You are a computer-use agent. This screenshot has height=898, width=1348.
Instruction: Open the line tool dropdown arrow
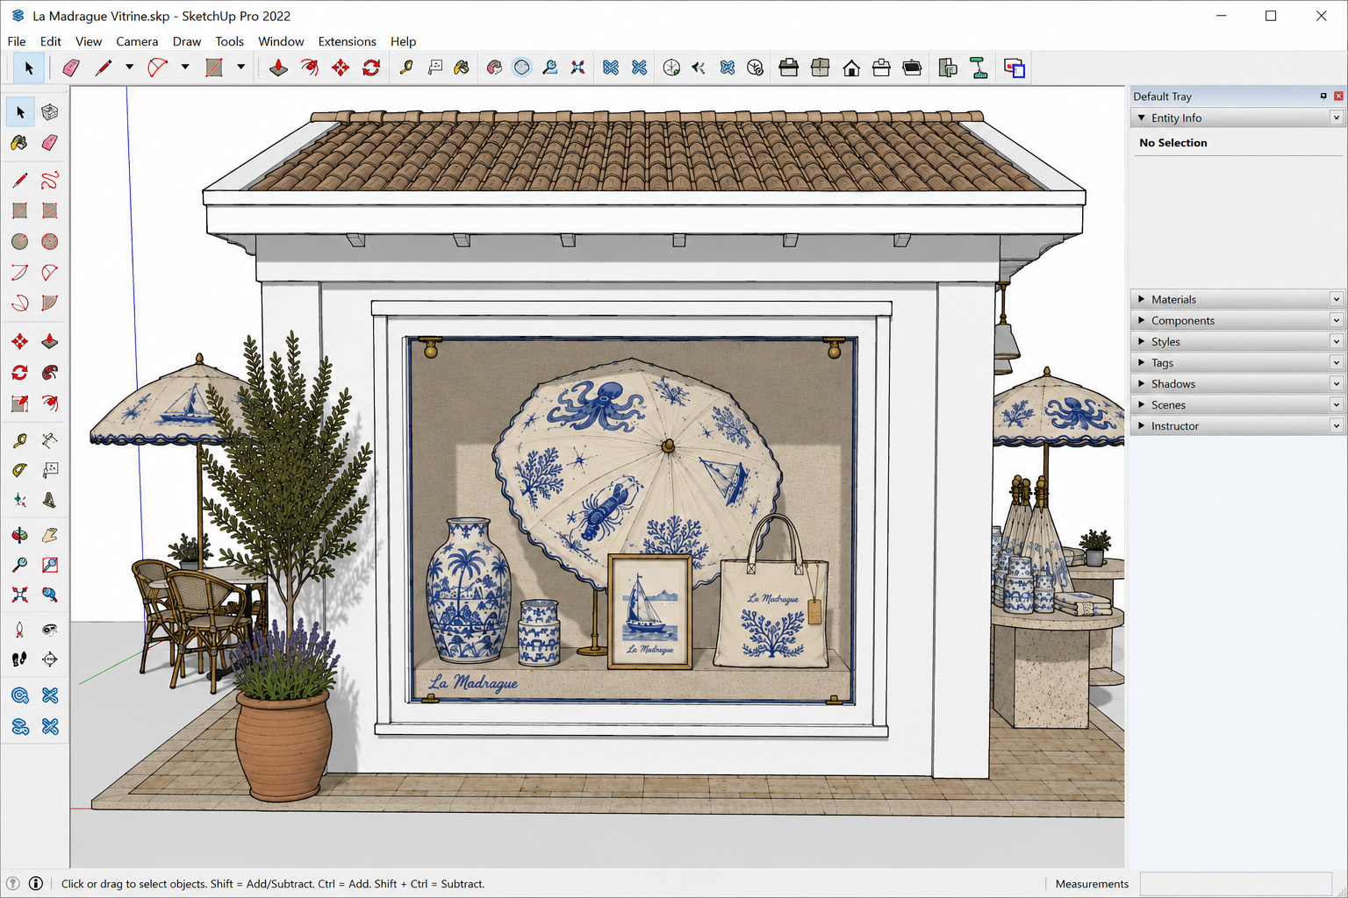129,68
